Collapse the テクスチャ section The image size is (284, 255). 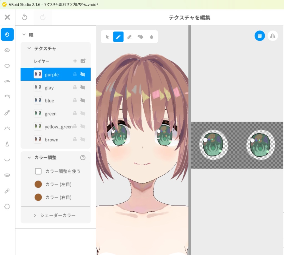tap(29, 48)
